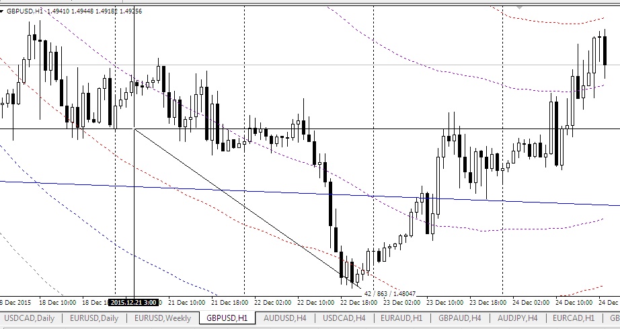The width and height of the screenshot is (620, 329).
Task: Click the 23 Dec 10:00 time label
Action: click(x=445, y=303)
